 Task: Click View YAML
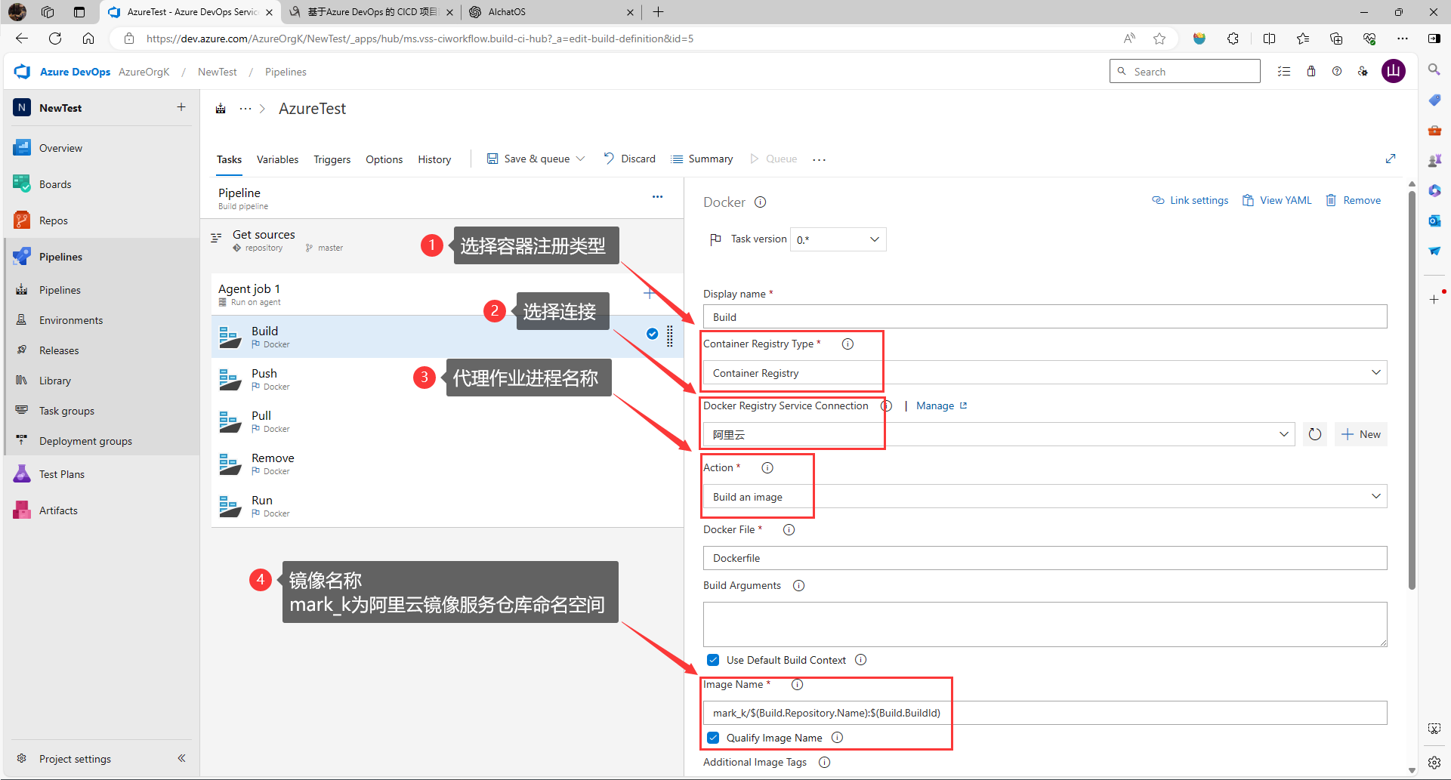point(1277,200)
